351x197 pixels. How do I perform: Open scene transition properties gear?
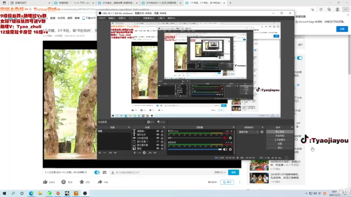[262, 132]
